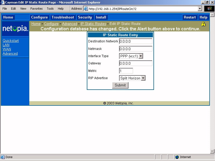Click the 'Interface Type' label

pos(98,56)
